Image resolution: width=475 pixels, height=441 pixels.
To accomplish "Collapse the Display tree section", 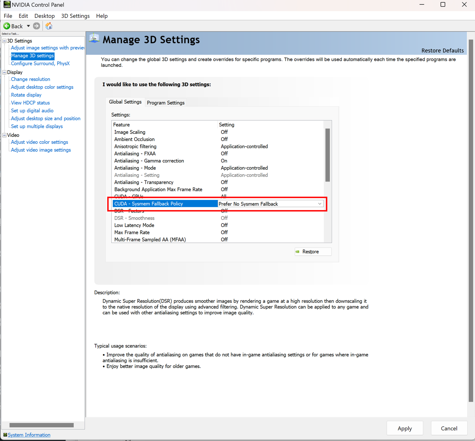I will pyautogui.click(x=4, y=72).
